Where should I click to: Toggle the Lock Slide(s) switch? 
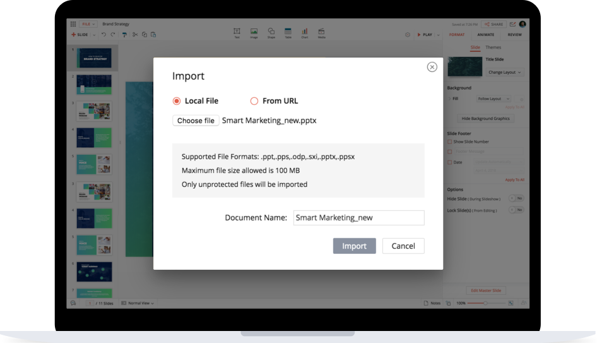[x=516, y=210]
